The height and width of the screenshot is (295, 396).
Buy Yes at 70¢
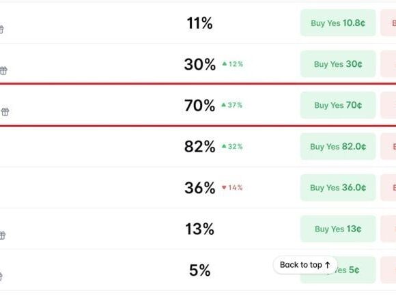tap(338, 105)
